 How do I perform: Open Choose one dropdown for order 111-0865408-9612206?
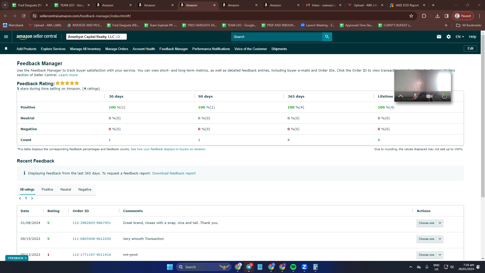[430, 239]
